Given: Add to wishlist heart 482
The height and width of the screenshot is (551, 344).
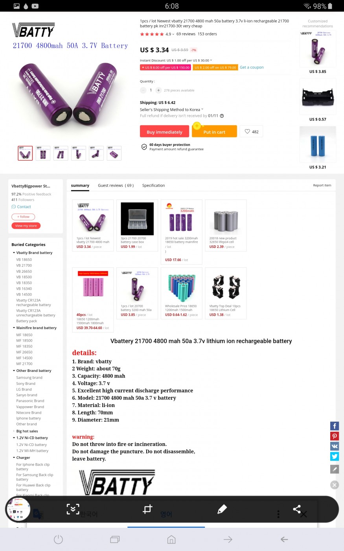Looking at the screenshot, I should pyautogui.click(x=252, y=131).
